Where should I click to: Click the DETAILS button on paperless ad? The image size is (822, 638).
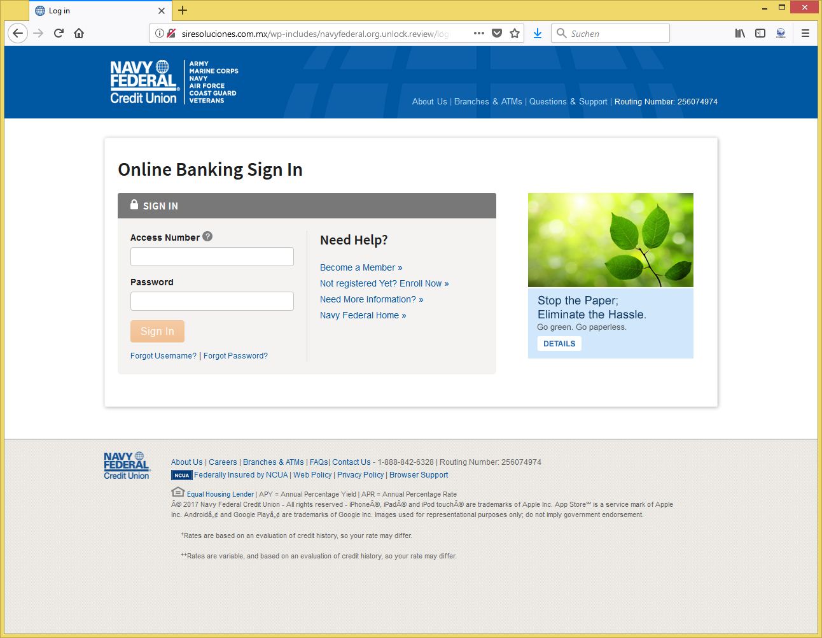coord(559,344)
